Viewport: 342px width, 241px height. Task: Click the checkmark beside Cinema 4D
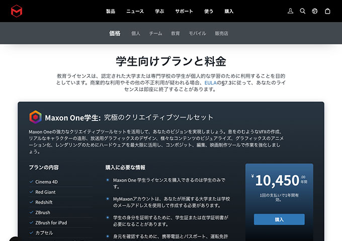pyautogui.click(x=31, y=182)
